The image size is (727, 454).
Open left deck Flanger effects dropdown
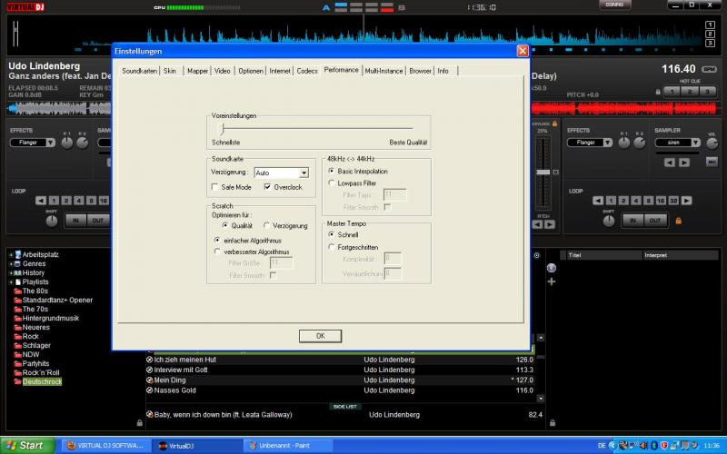click(51, 143)
